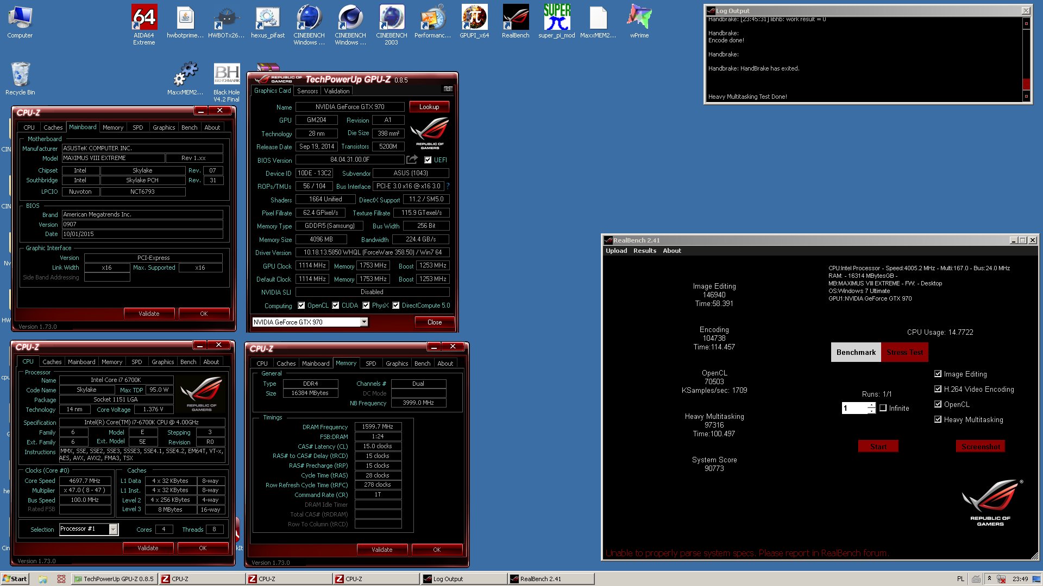Launch super_pi_mod desktop shortcut
This screenshot has width=1043, height=586.
pos(557,22)
